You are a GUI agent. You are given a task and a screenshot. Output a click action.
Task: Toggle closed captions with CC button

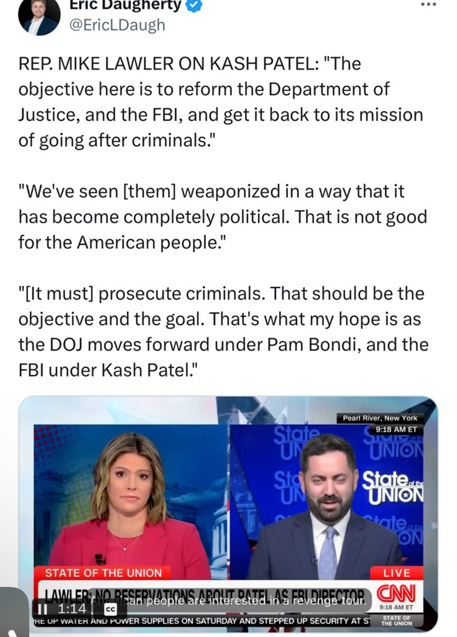[111, 609]
